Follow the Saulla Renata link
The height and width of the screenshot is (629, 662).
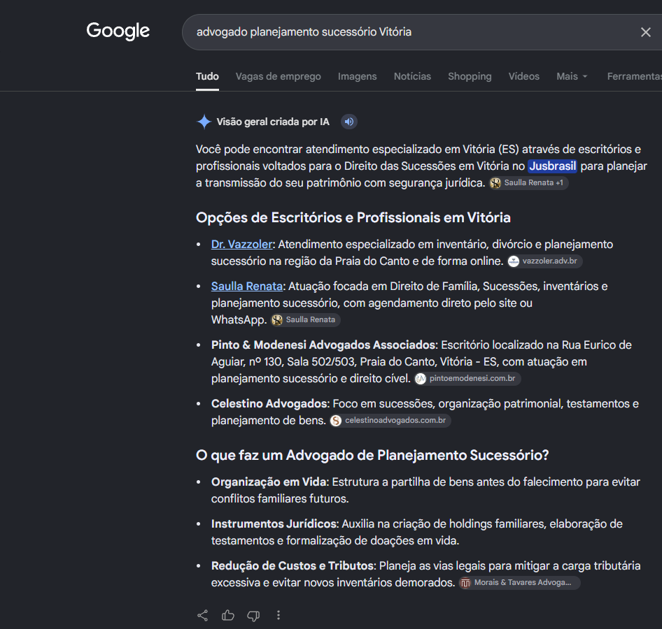(247, 287)
